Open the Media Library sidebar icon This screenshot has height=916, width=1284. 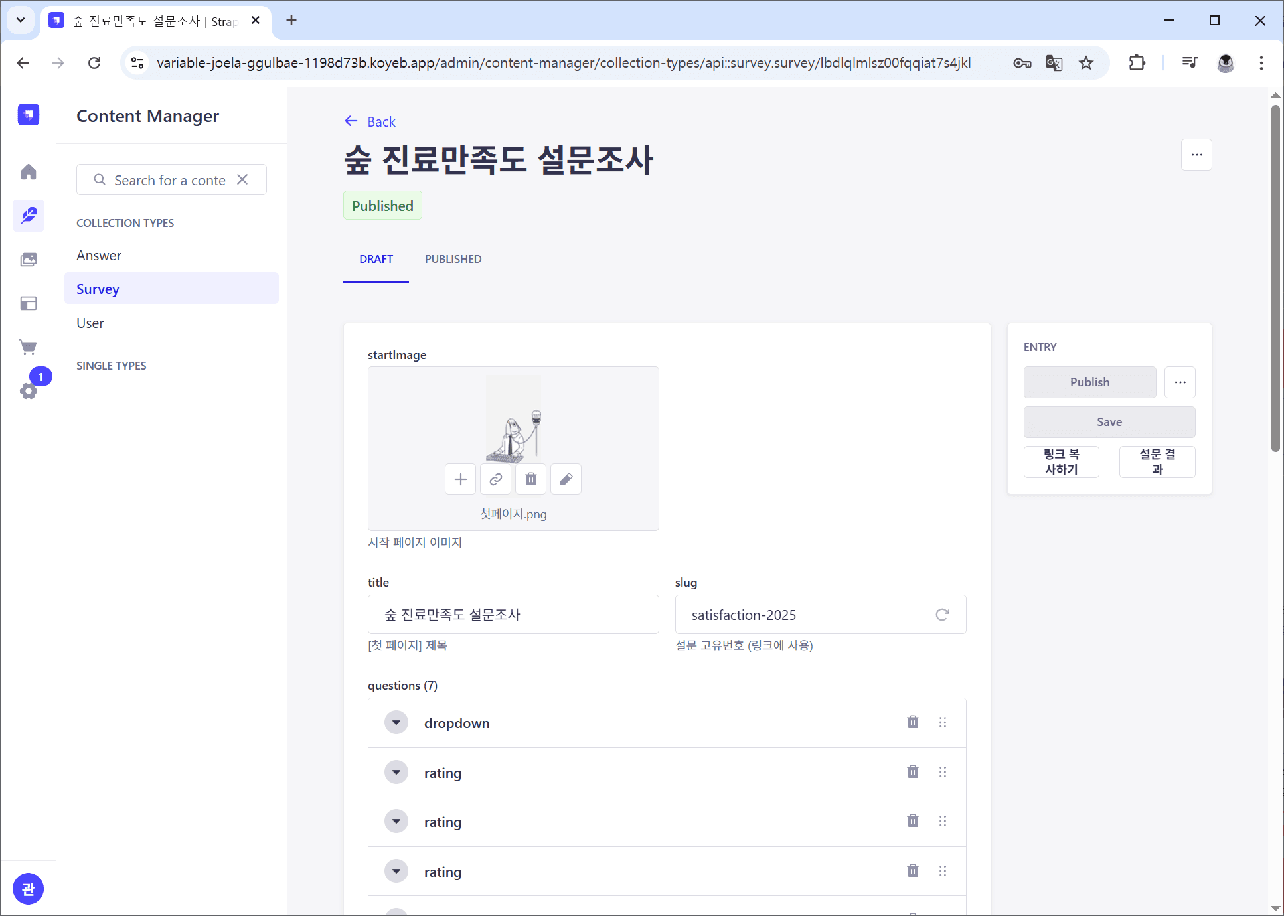click(29, 260)
